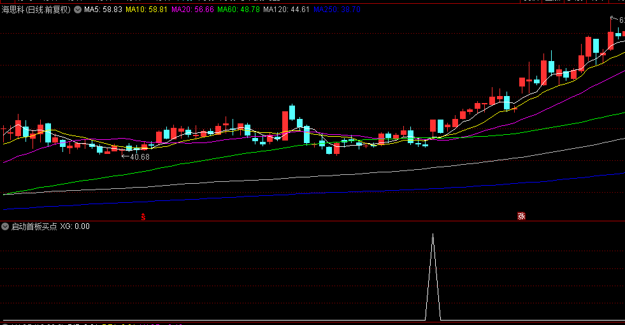The height and width of the screenshot is (325, 625).
Task: Click the 40.68 low price annotation
Action: 140,157
